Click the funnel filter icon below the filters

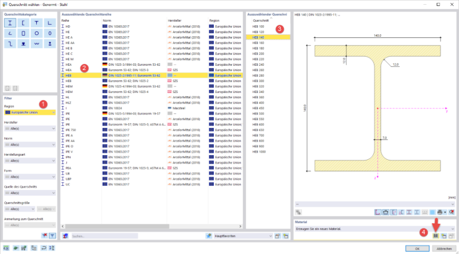pos(53,235)
